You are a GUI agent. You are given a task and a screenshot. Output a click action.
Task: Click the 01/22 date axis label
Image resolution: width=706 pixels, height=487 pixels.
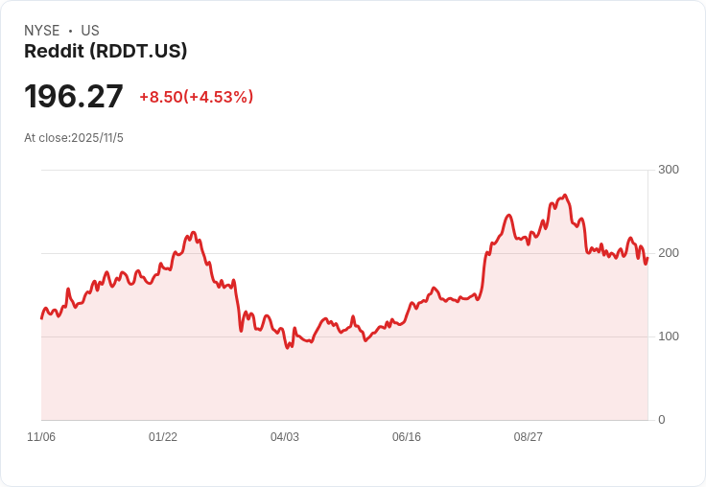(163, 437)
